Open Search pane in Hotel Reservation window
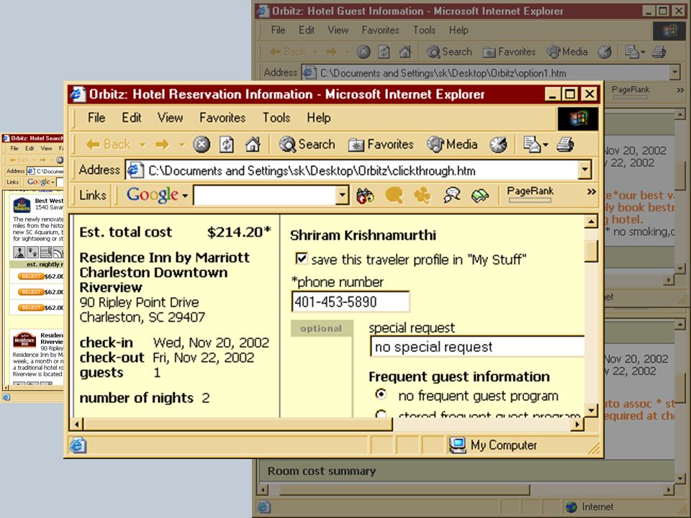The height and width of the screenshot is (518, 691). point(307,145)
